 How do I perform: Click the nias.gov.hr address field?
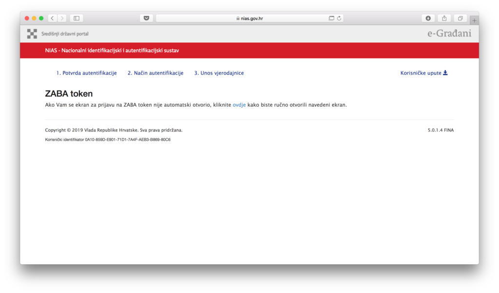(249, 18)
